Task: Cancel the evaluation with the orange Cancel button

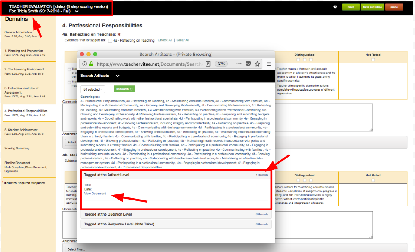Action: pyautogui.click(x=394, y=7)
